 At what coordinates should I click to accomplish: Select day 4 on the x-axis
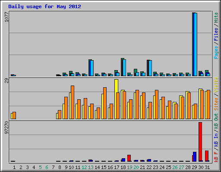tap(34, 167)
